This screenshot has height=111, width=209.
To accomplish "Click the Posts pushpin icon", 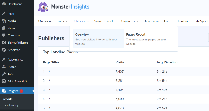I will pos(4,13).
